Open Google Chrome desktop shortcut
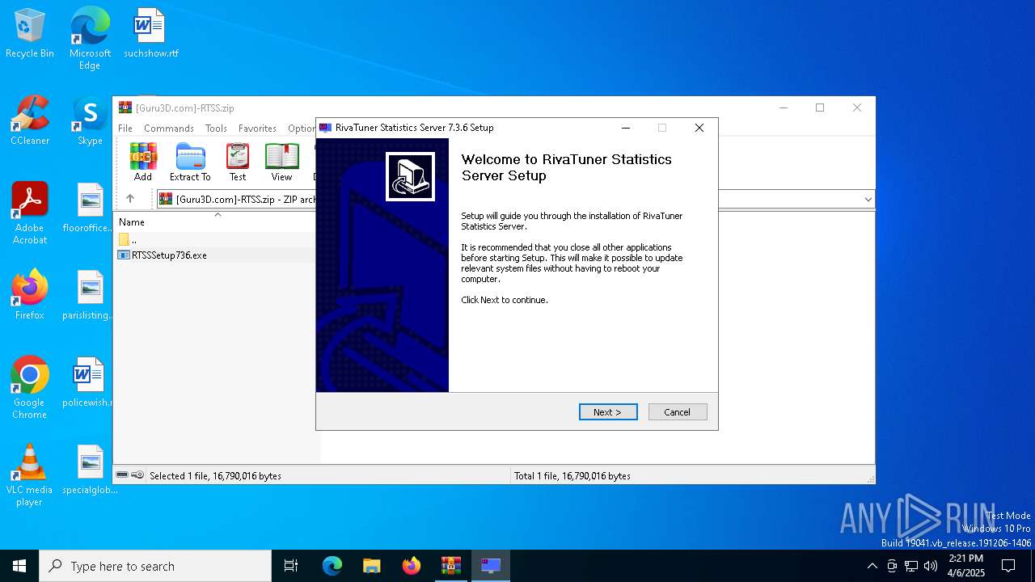 pos(30,388)
